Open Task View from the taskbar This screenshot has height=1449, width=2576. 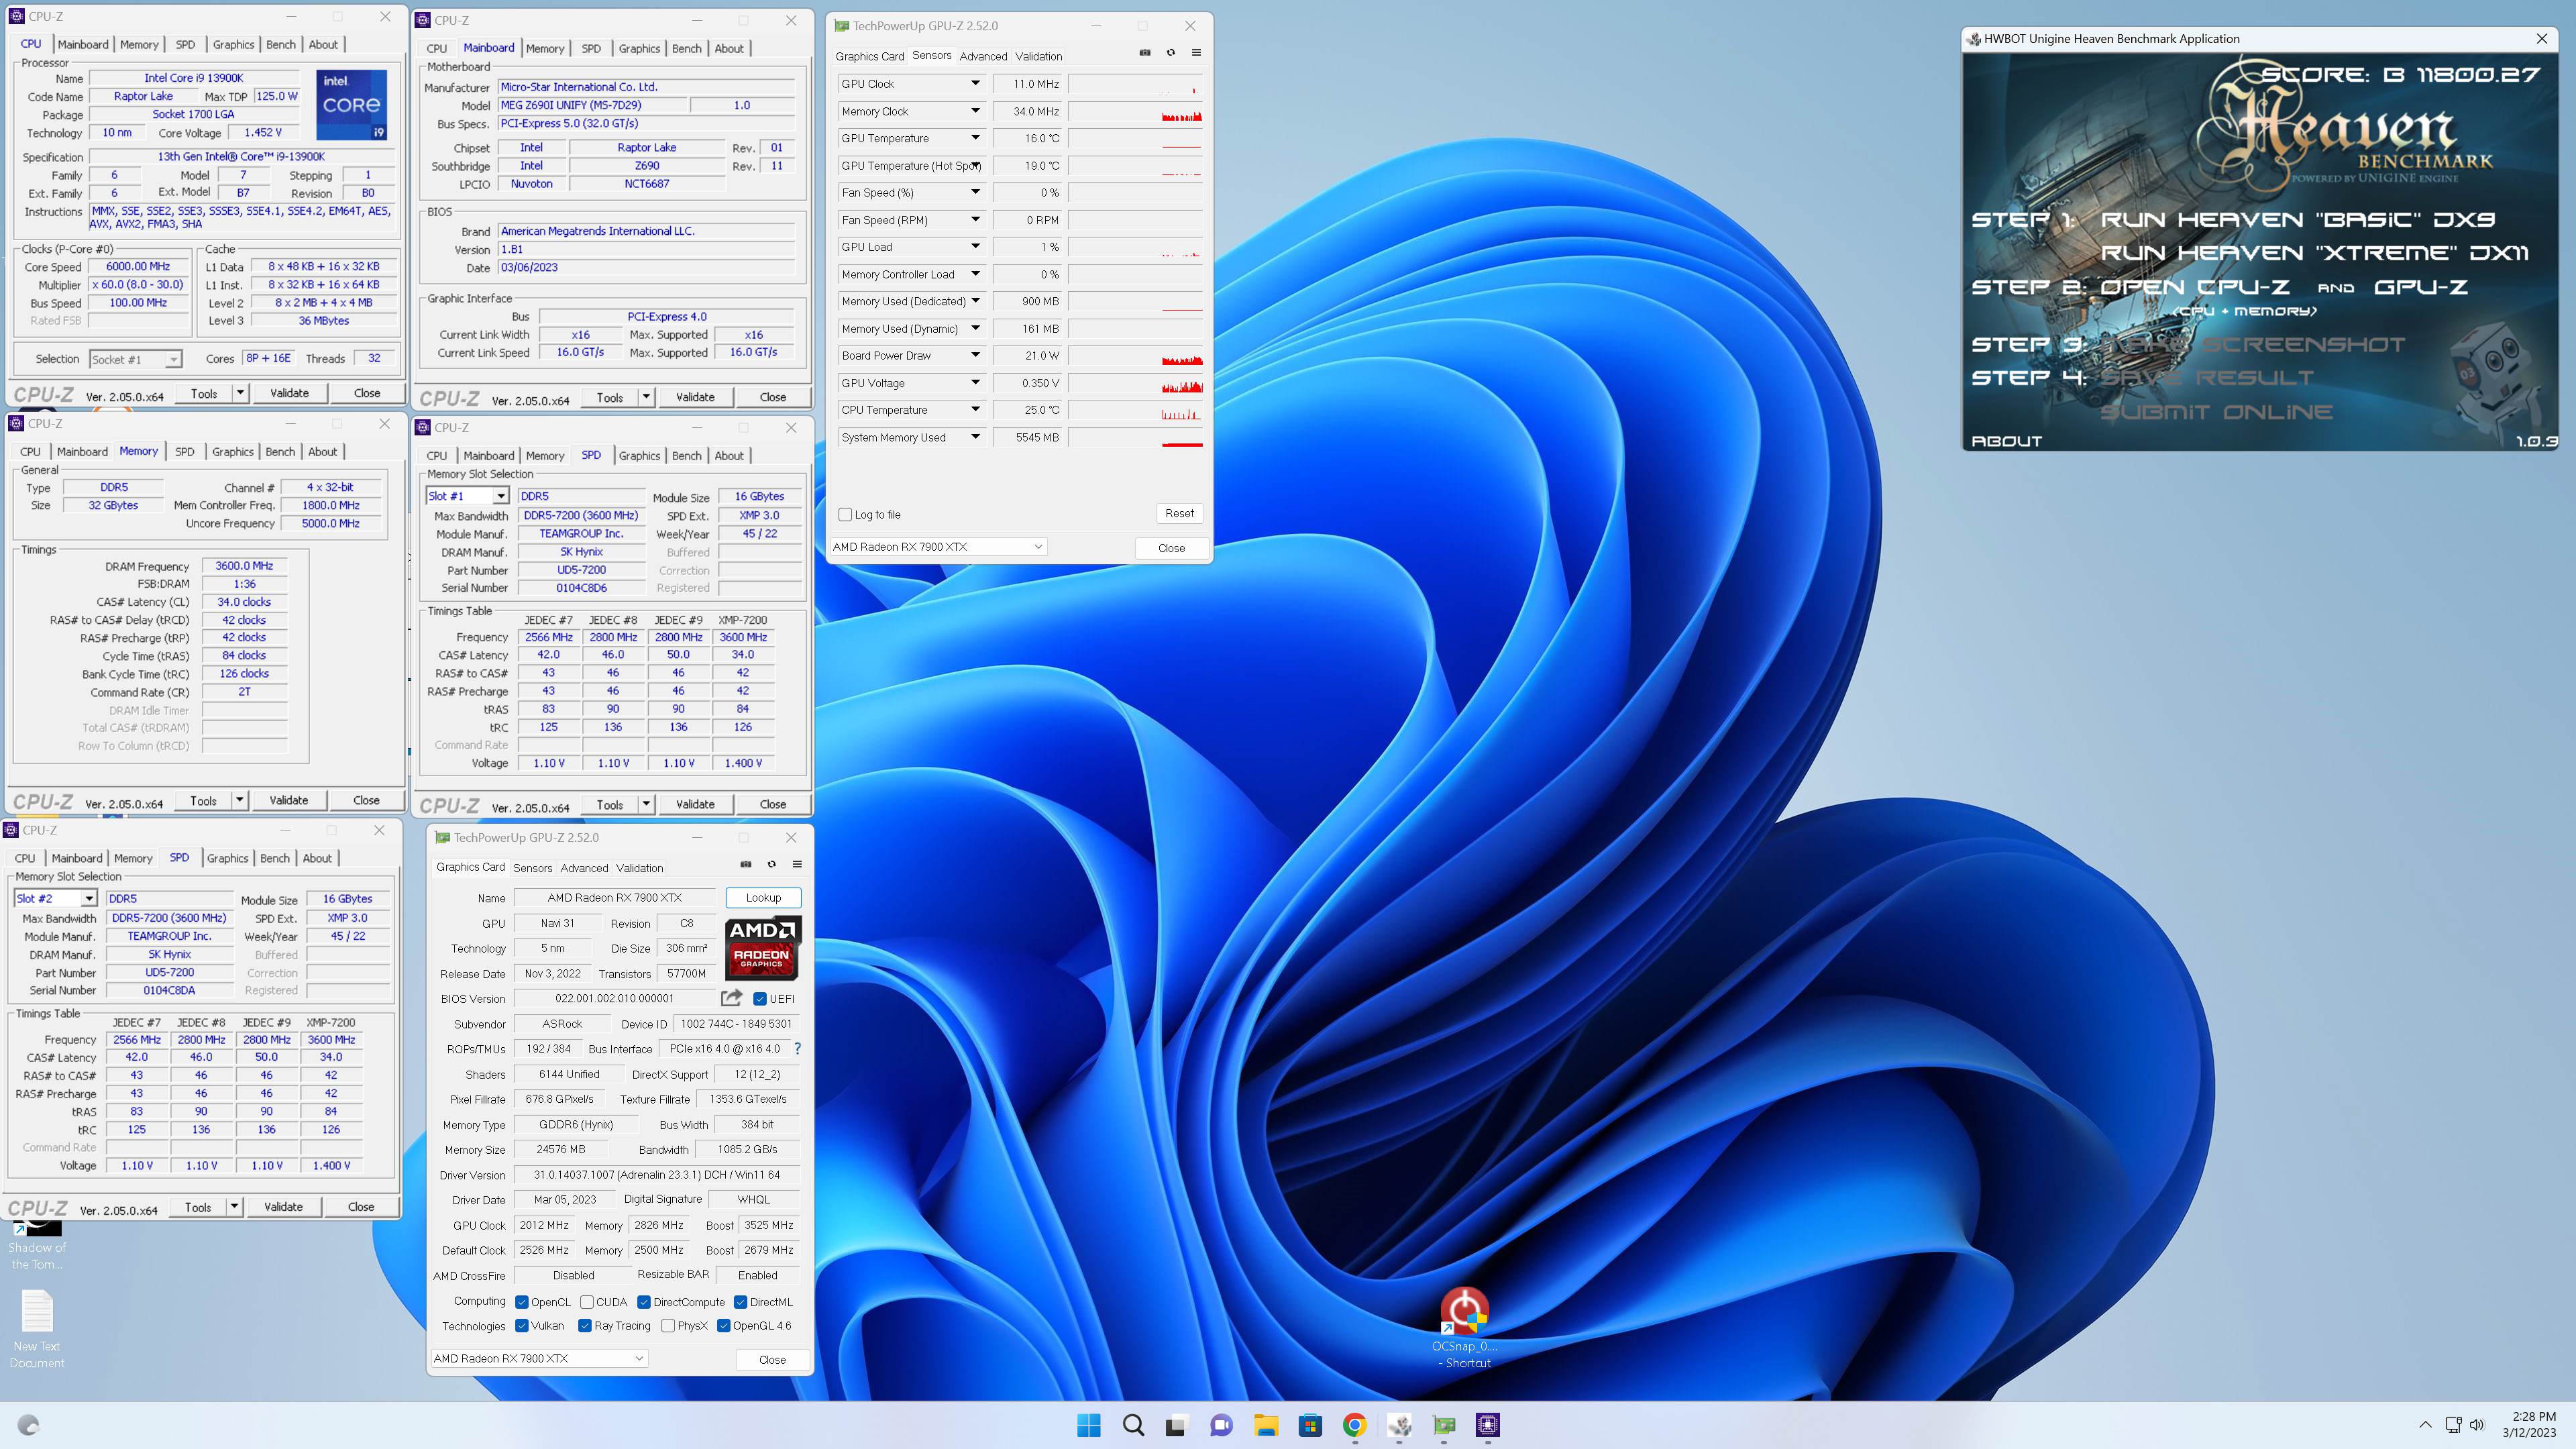1176,1425
